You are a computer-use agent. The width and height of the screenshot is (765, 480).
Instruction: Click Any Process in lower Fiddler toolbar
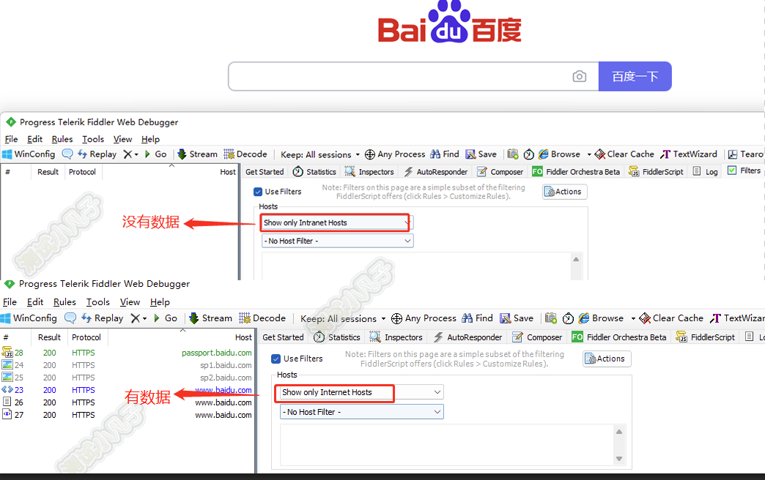click(424, 318)
